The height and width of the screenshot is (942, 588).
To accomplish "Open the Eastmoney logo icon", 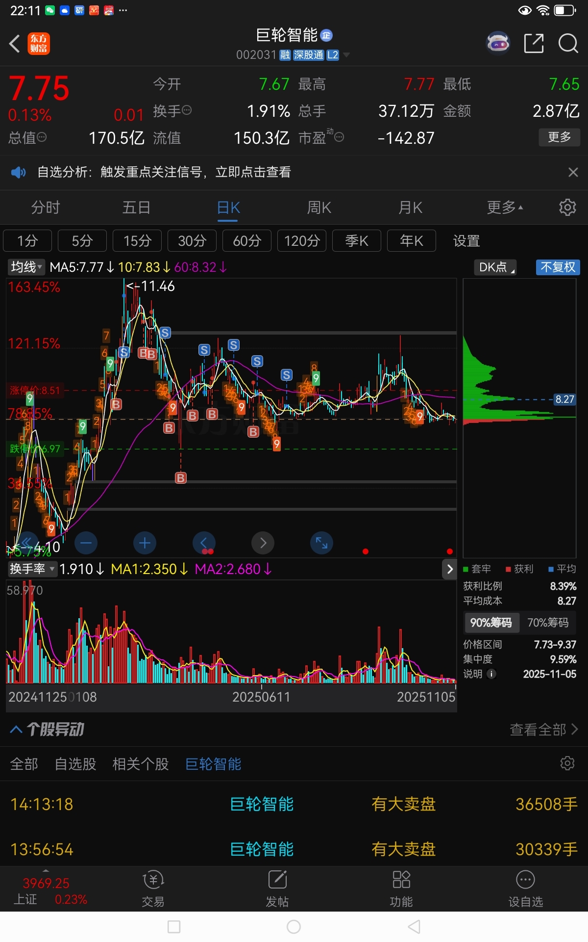I will [39, 44].
